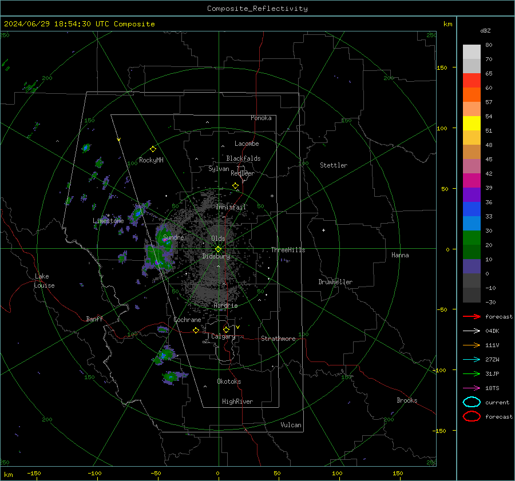515x481 pixels.
Task: Click the Drumheller town label
Action: click(335, 282)
